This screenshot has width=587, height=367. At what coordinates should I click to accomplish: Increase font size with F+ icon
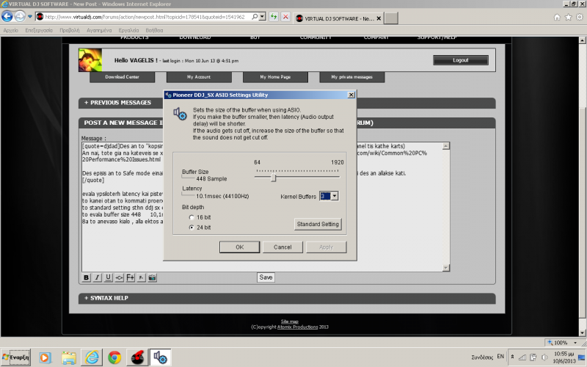pos(131,277)
